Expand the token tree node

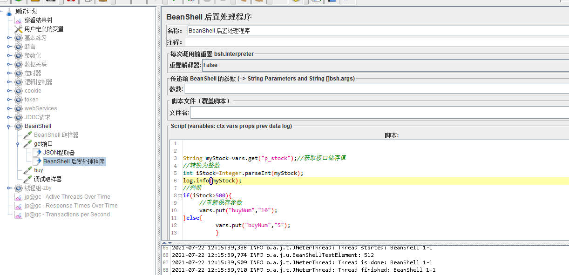coord(9,100)
